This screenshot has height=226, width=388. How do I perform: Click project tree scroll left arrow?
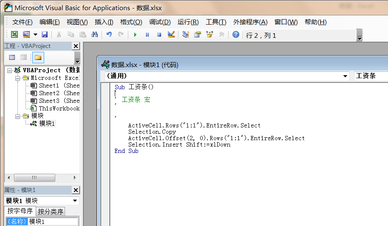[x=9, y=178]
